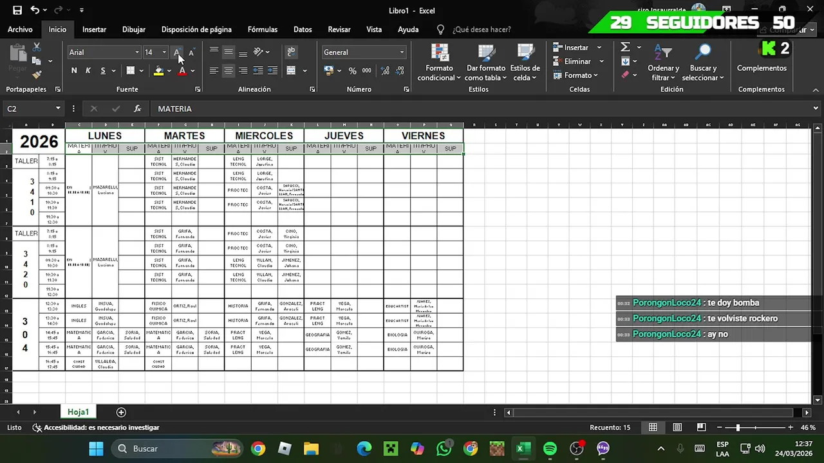
Task: Align text to middle vertically
Action: [229, 52]
